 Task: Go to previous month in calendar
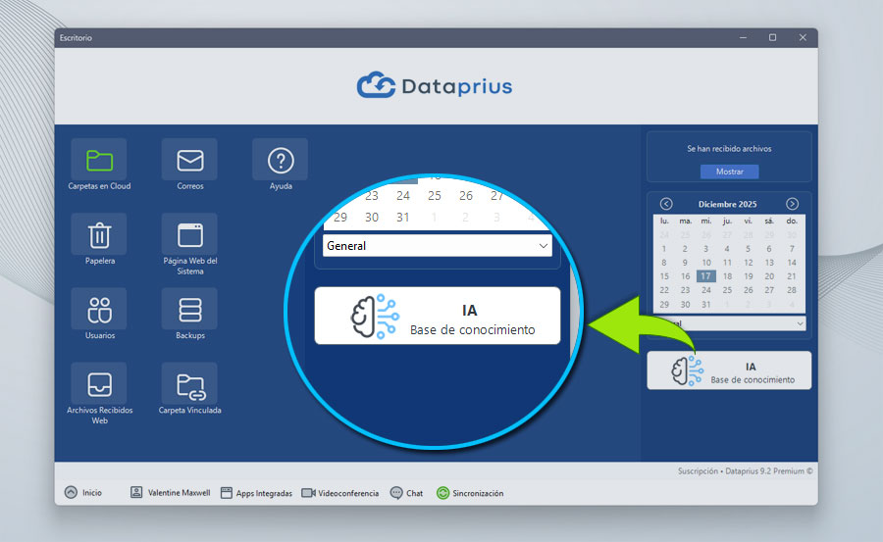click(666, 204)
